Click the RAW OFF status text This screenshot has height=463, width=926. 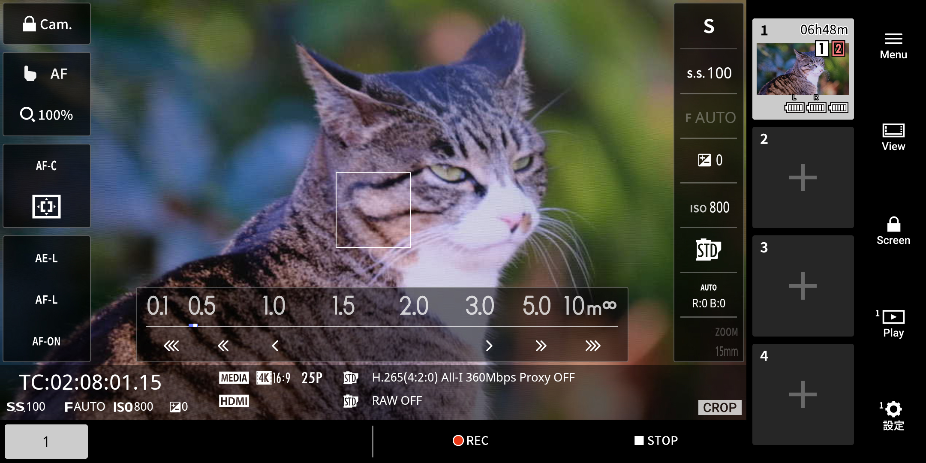[397, 400]
